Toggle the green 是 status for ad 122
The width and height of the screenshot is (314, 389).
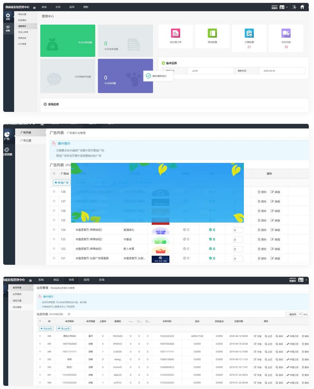[212, 249]
